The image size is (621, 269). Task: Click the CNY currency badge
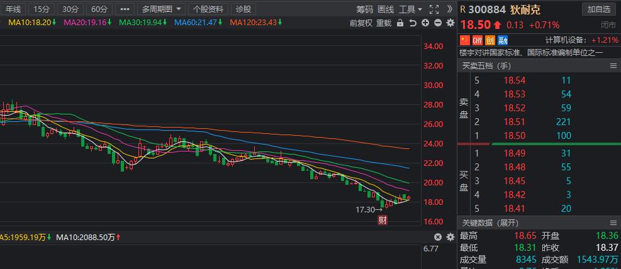(x=478, y=40)
